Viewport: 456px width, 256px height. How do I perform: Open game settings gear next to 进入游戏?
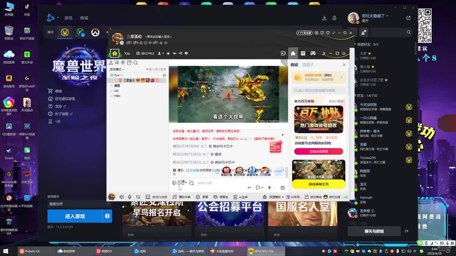coord(107,216)
